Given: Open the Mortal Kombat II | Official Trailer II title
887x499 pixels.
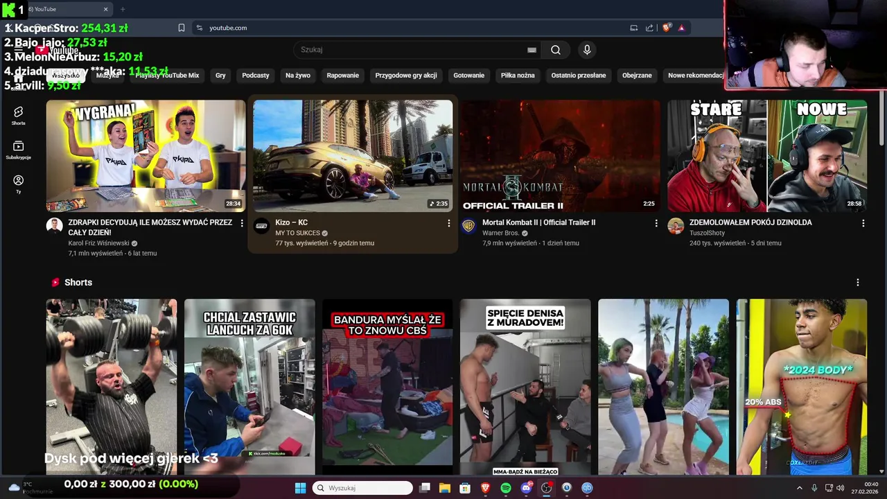Looking at the screenshot, I should tap(538, 222).
